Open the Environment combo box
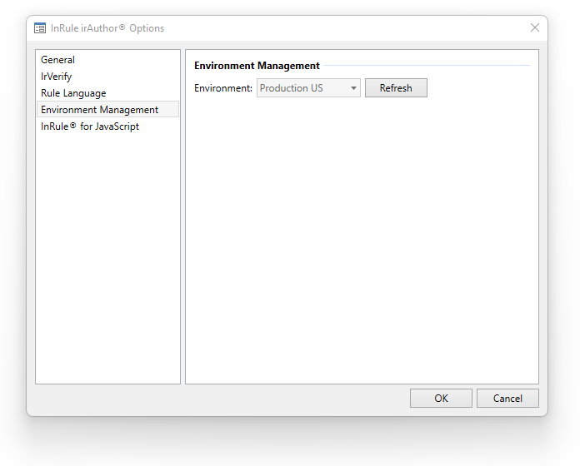Viewport: 580px width, 466px height. tap(308, 88)
